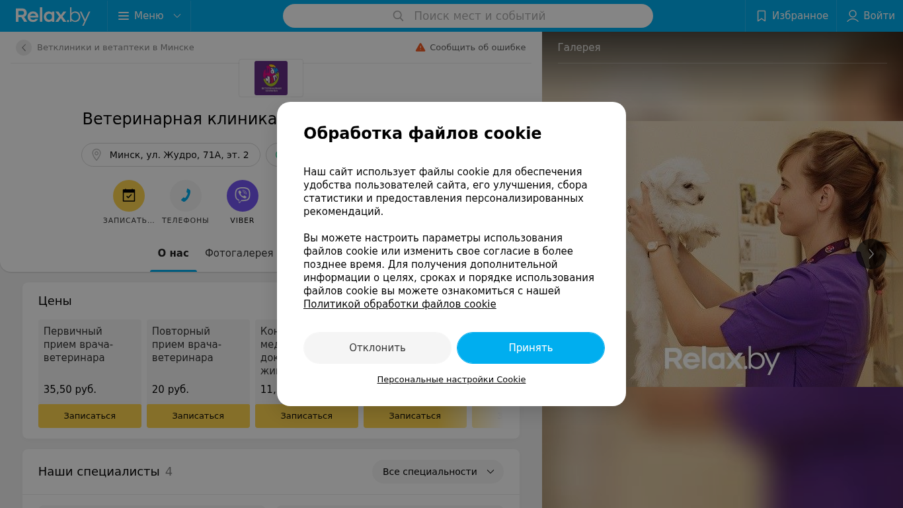The image size is (903, 508).
Task: Open the Телефоны phone icon
Action: pos(186,196)
